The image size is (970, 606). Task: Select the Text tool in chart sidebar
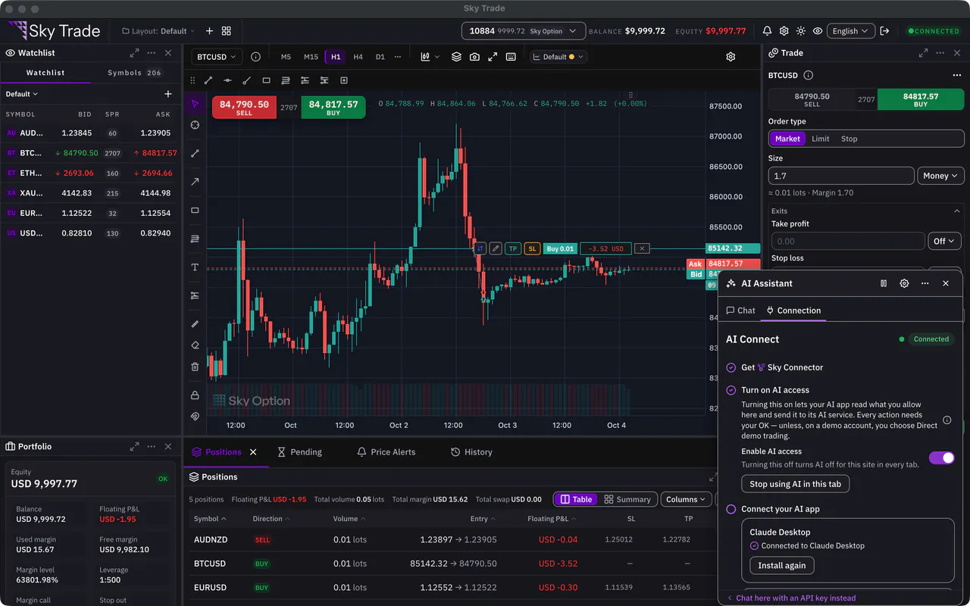pyautogui.click(x=195, y=267)
